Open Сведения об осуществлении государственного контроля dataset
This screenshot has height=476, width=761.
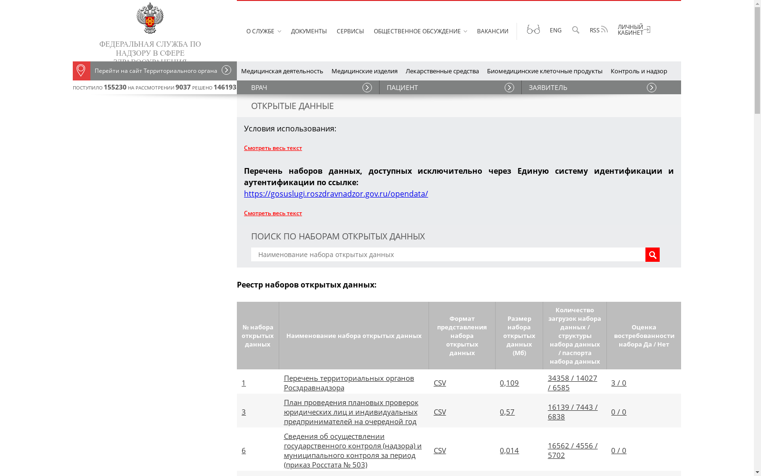point(353,451)
